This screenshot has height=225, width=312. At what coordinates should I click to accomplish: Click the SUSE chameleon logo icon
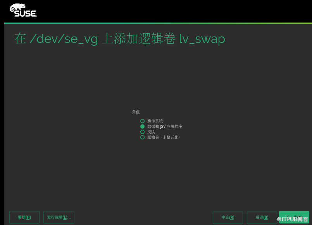[x=18, y=8]
